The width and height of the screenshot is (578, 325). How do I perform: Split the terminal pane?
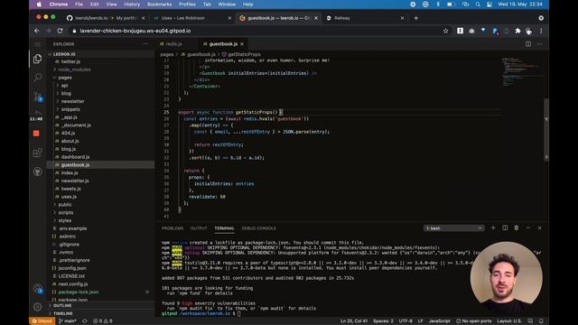(x=505, y=228)
